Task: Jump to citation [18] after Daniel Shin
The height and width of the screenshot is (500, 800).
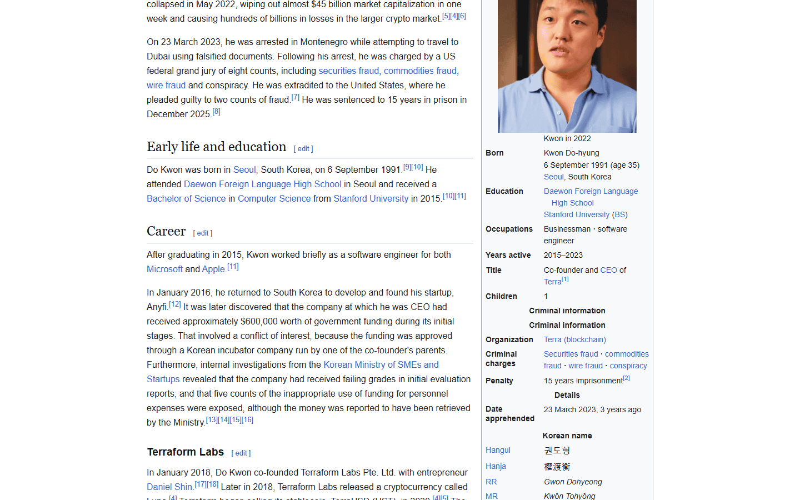Action: tap(213, 484)
